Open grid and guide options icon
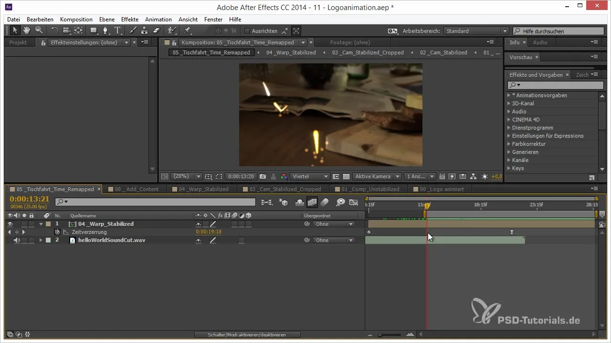Viewport: 611px width, 343px height. coord(209,176)
